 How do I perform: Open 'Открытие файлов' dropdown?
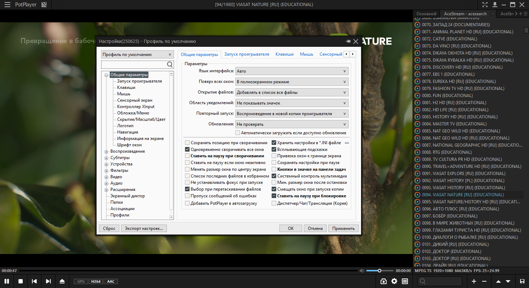pyautogui.click(x=292, y=92)
